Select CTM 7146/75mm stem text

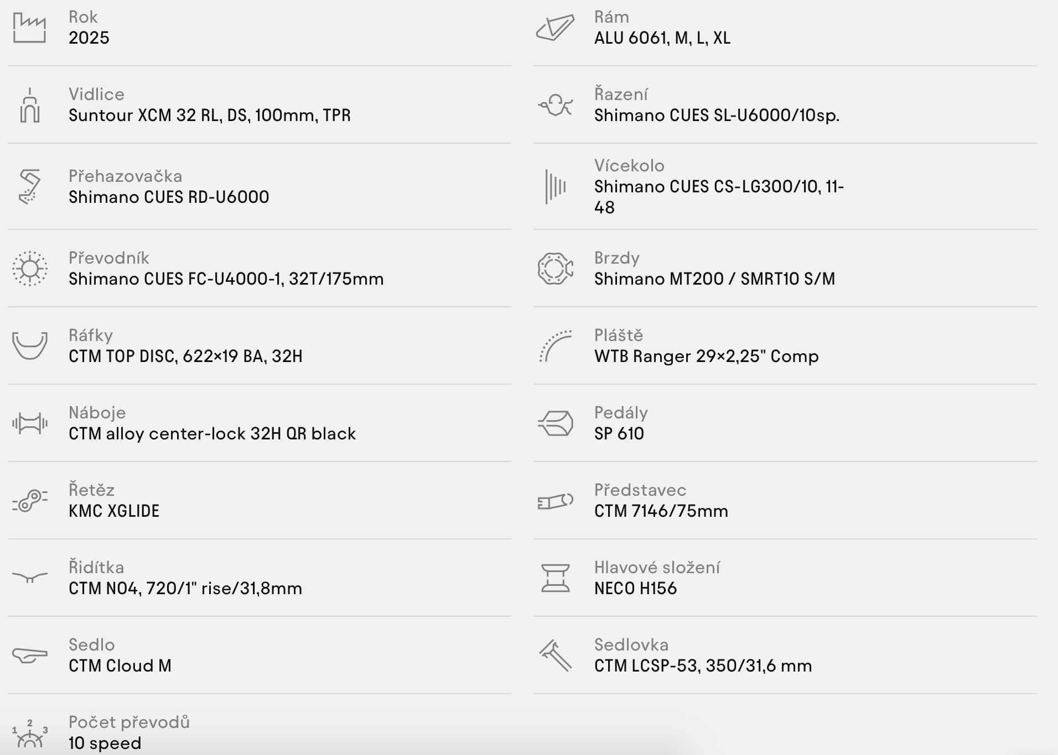(661, 511)
